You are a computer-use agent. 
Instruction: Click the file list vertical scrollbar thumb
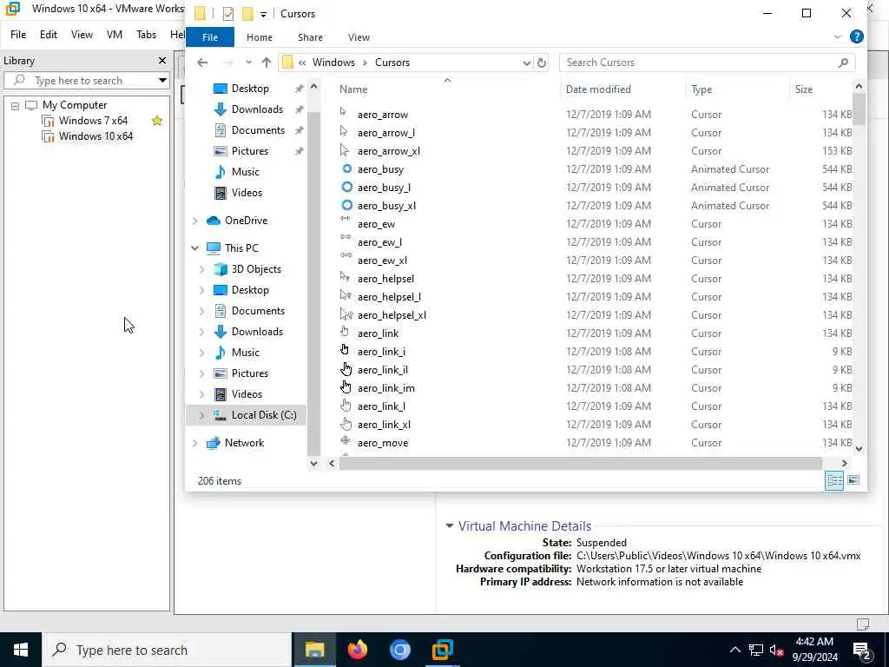[859, 108]
